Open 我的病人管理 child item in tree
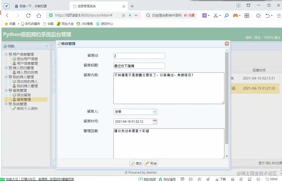Image resolution: width=282 pixels, height=181 pixels. click(27, 86)
